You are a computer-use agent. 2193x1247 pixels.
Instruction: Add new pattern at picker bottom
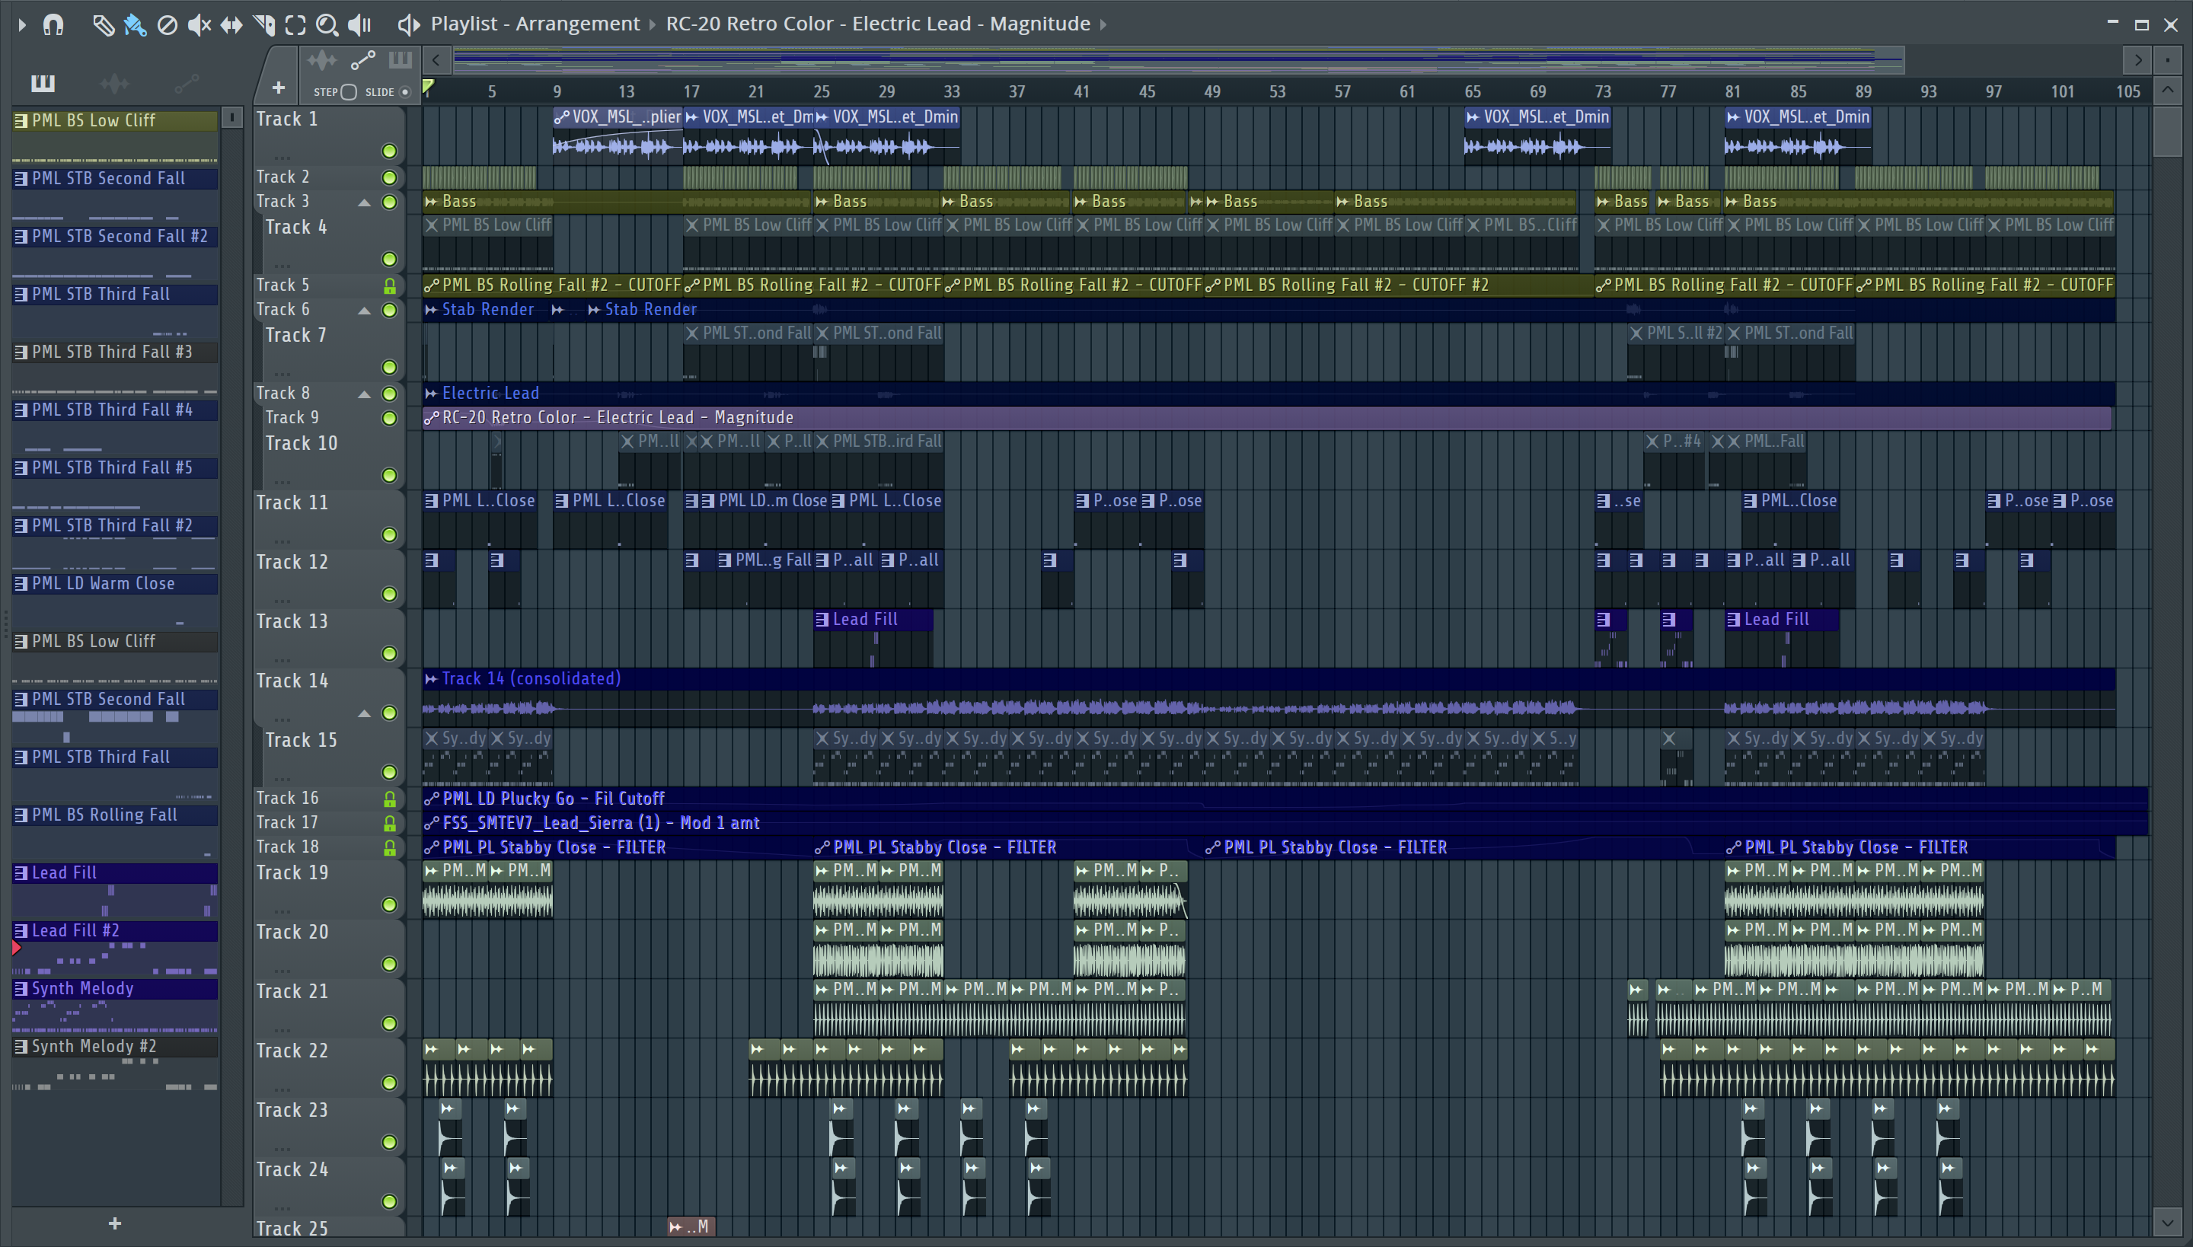[x=115, y=1223]
